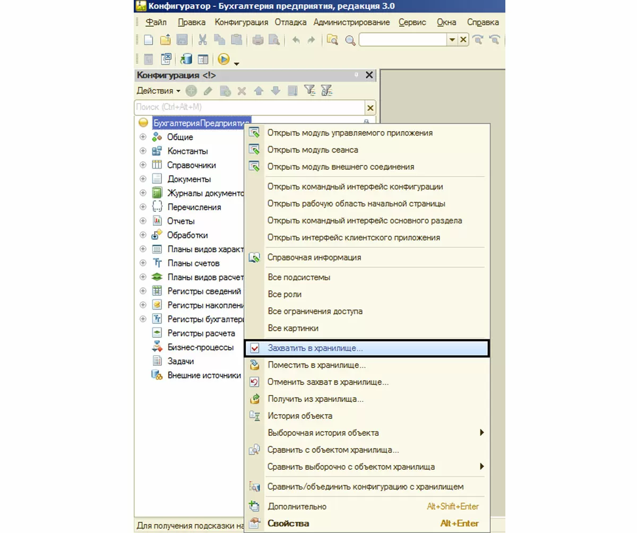Click the Copy toolbar icon
Viewport: 637px width, 533px height.
[219, 40]
